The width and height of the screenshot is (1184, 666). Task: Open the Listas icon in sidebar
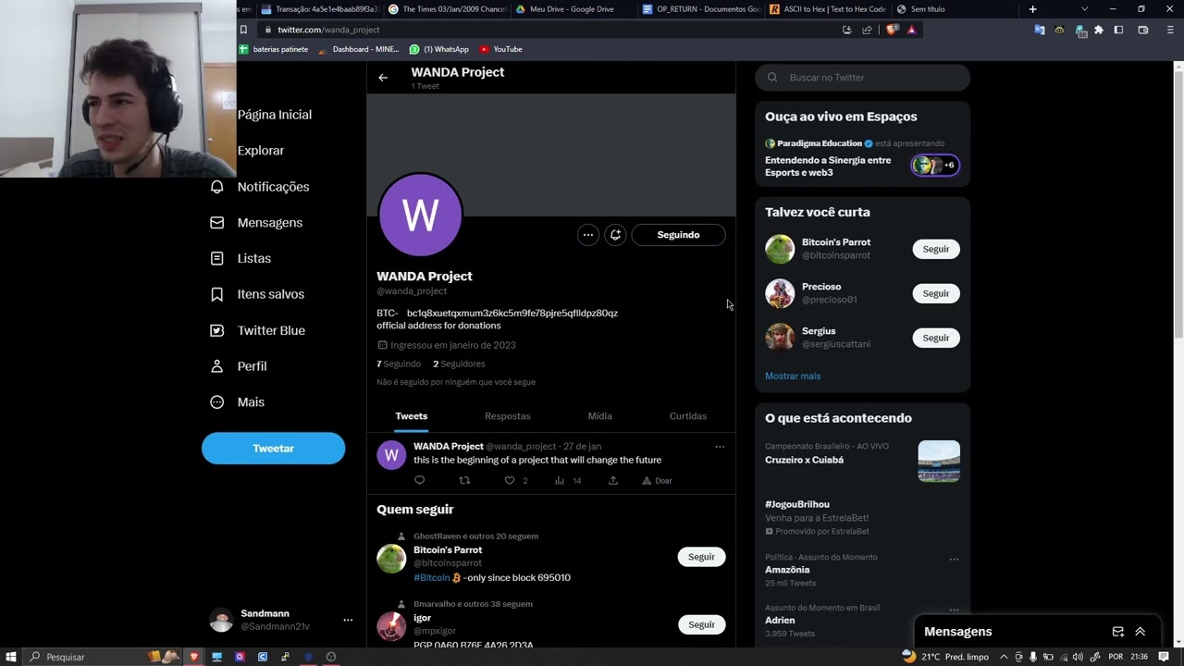coord(217,259)
